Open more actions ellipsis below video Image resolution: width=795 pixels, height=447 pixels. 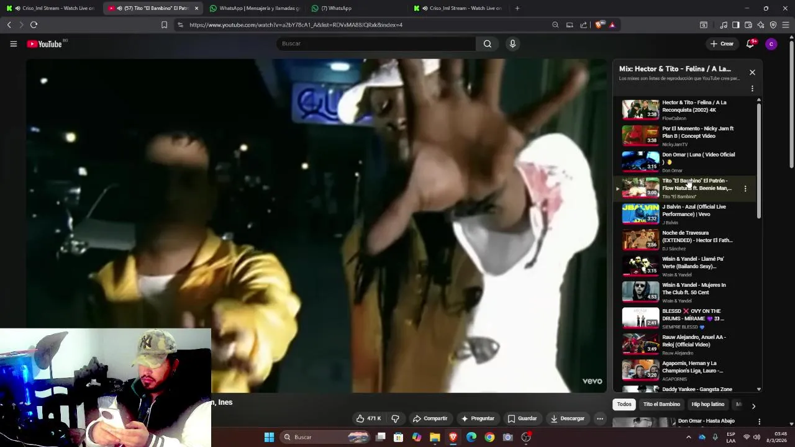(x=600, y=418)
